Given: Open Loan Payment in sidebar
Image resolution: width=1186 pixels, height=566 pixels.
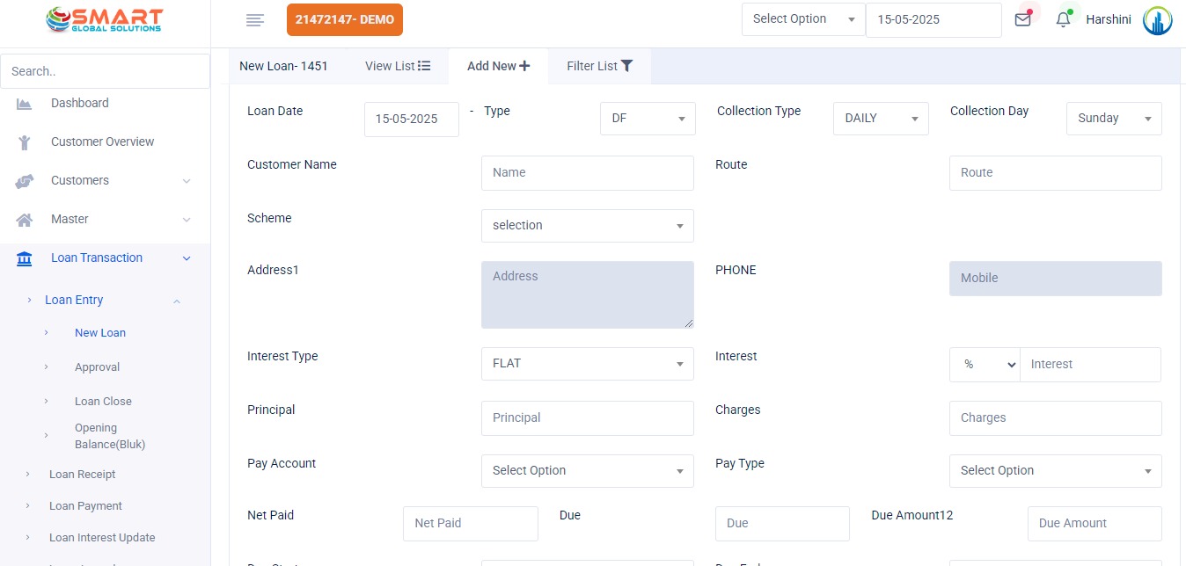Looking at the screenshot, I should pos(85,506).
